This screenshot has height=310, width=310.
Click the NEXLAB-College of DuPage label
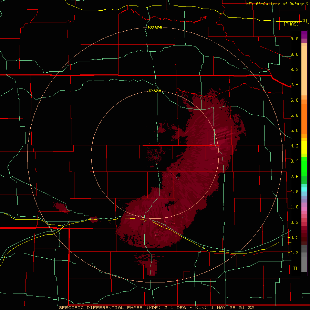click(275, 4)
